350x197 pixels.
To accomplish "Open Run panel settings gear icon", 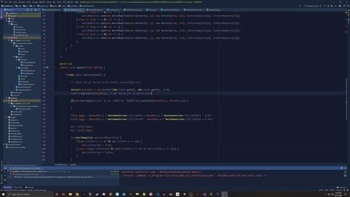I will click(x=342, y=168).
